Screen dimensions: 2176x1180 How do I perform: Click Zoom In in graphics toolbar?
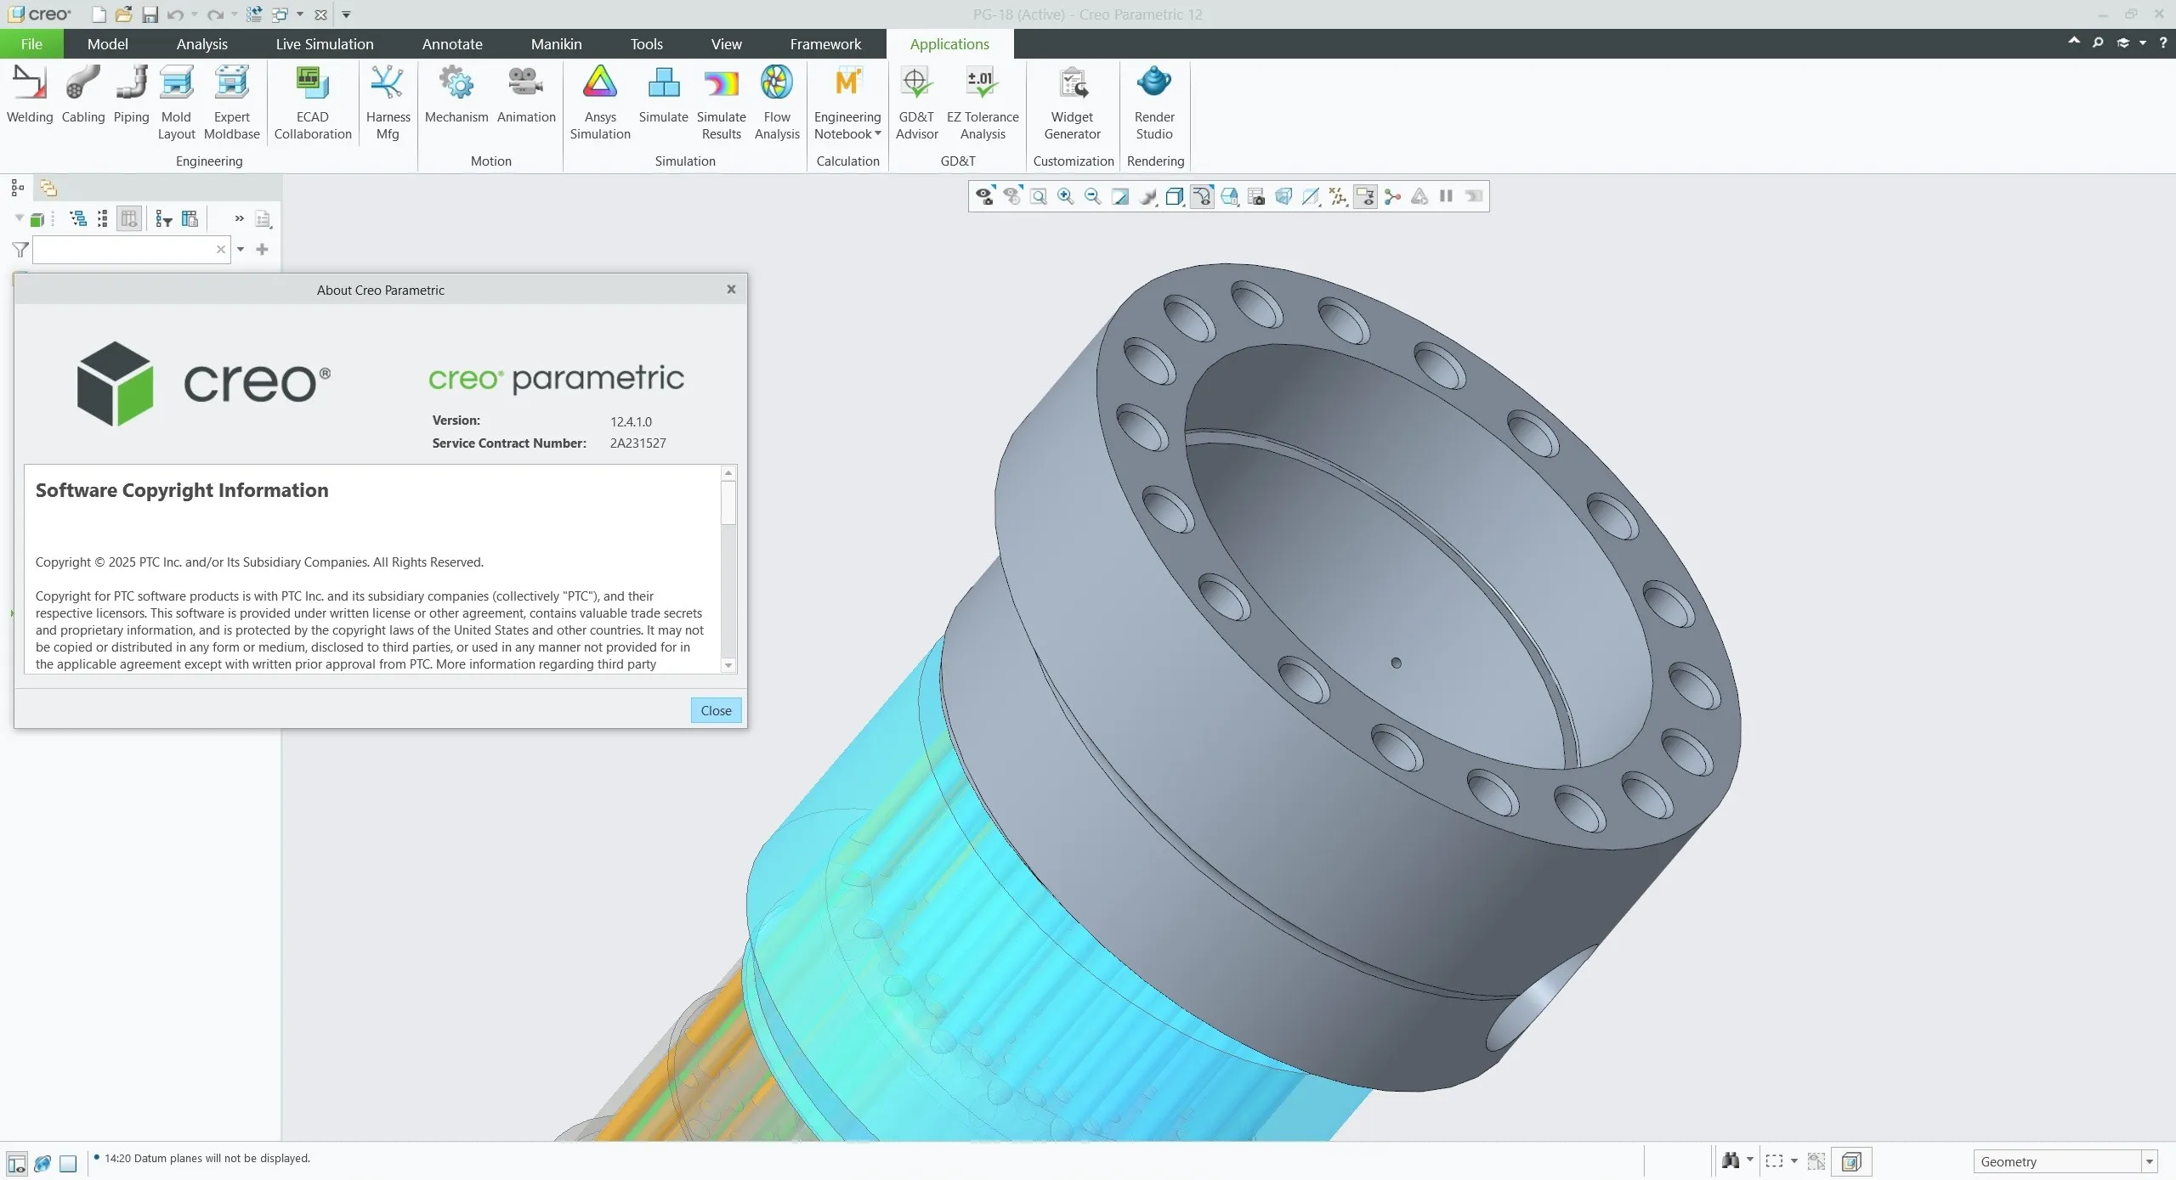coord(1065,196)
